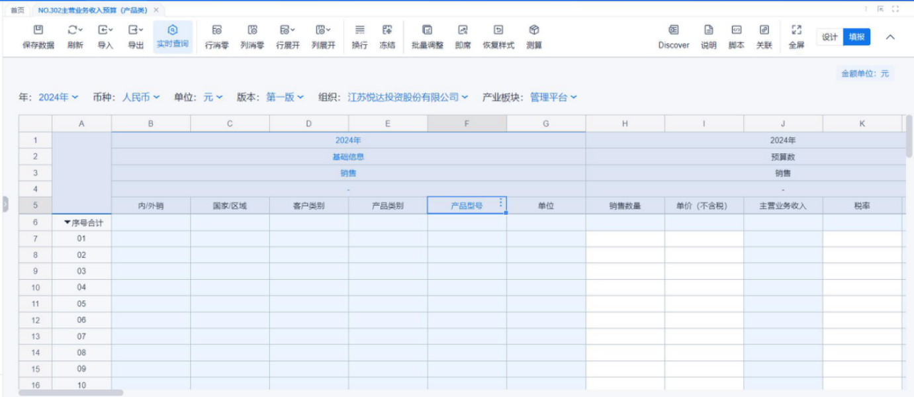This screenshot has width=914, height=397.
Task: Activate 实时查询 real-time query tool
Action: click(x=173, y=30)
